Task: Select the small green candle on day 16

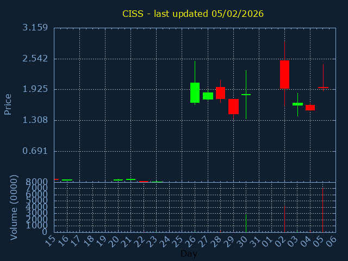Action: [x=67, y=180]
